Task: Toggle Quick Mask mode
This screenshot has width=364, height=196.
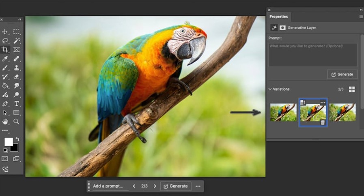Action: (5, 159)
